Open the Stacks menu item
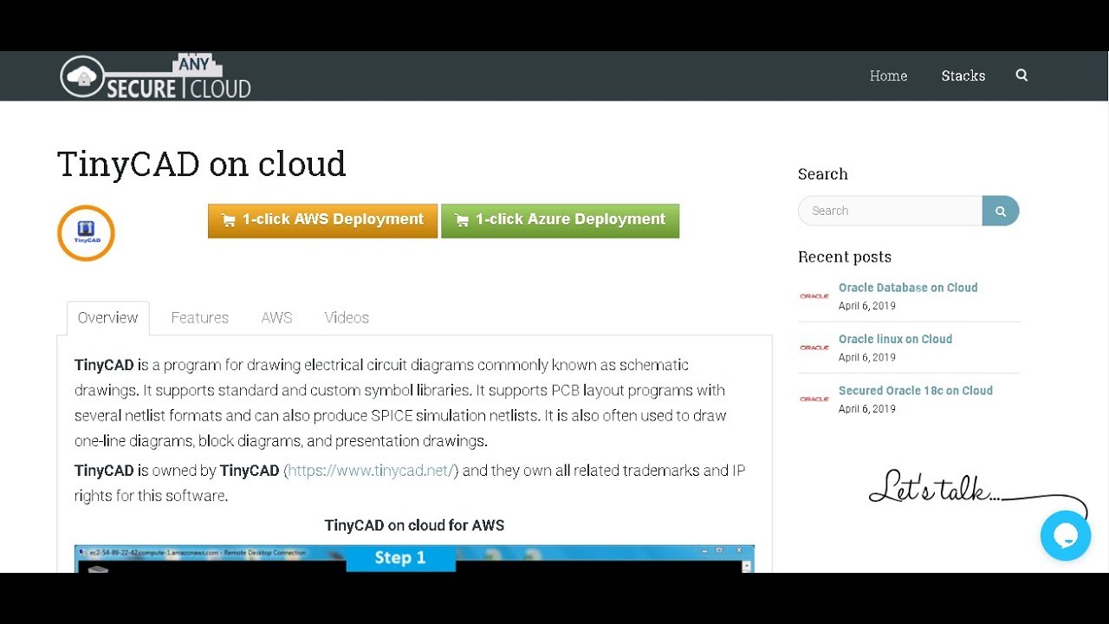This screenshot has width=1109, height=624. point(963,75)
